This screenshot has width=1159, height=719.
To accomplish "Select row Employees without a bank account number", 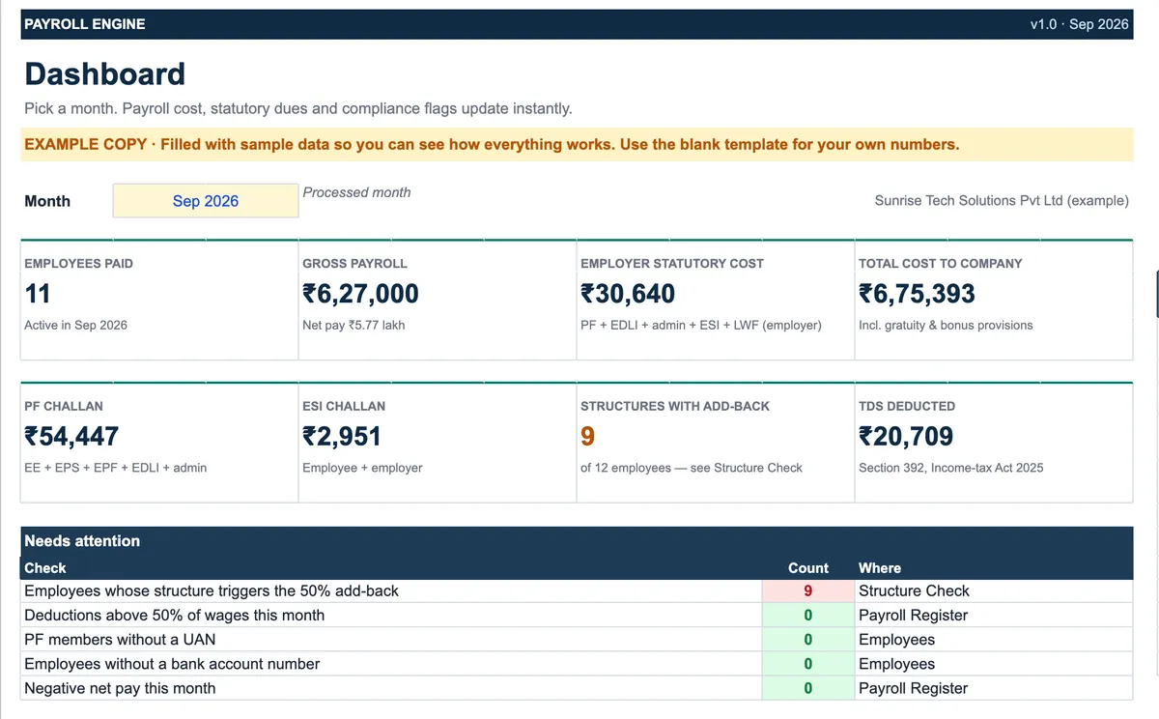I will click(577, 664).
